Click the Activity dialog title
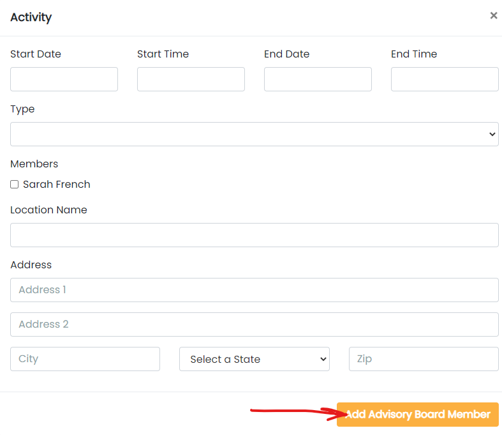This screenshot has height=435, width=502. [31, 17]
